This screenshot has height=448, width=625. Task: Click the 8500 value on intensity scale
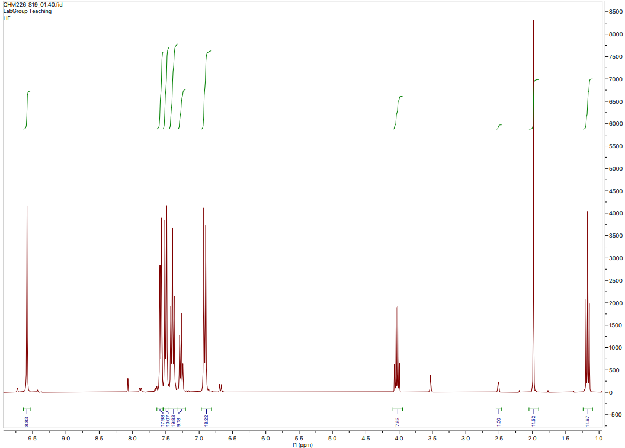616,11
